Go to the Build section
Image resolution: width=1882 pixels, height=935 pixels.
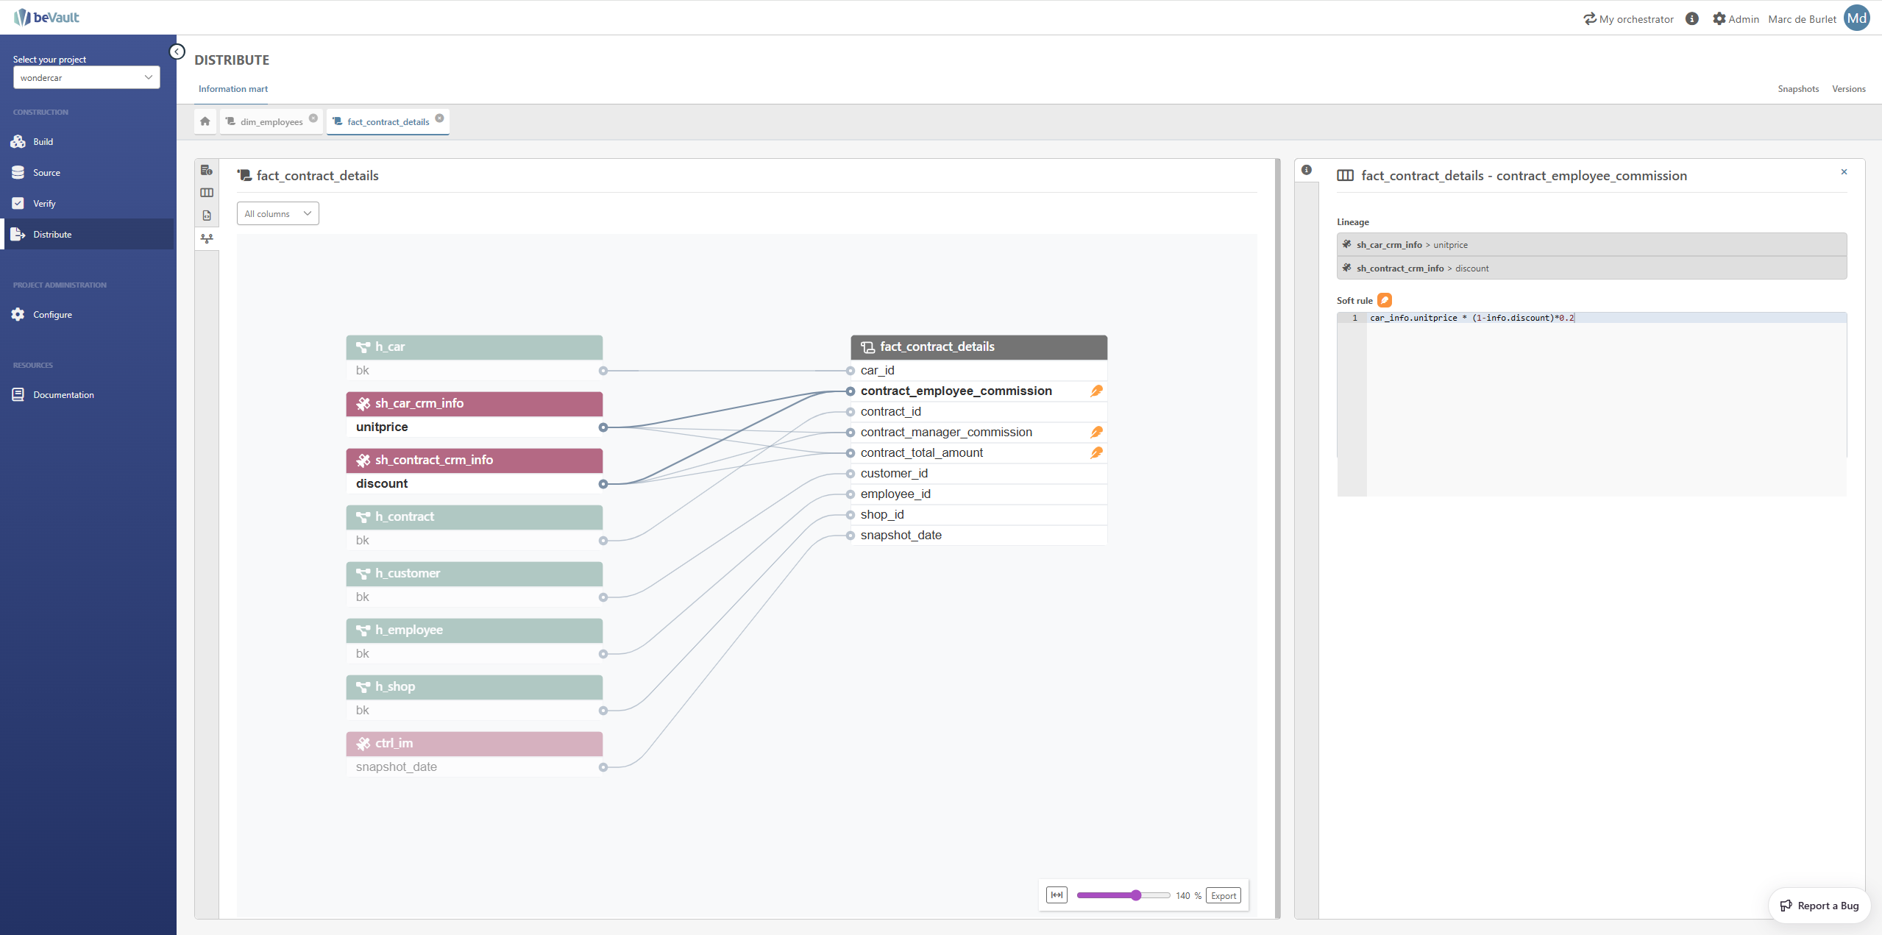click(x=43, y=142)
